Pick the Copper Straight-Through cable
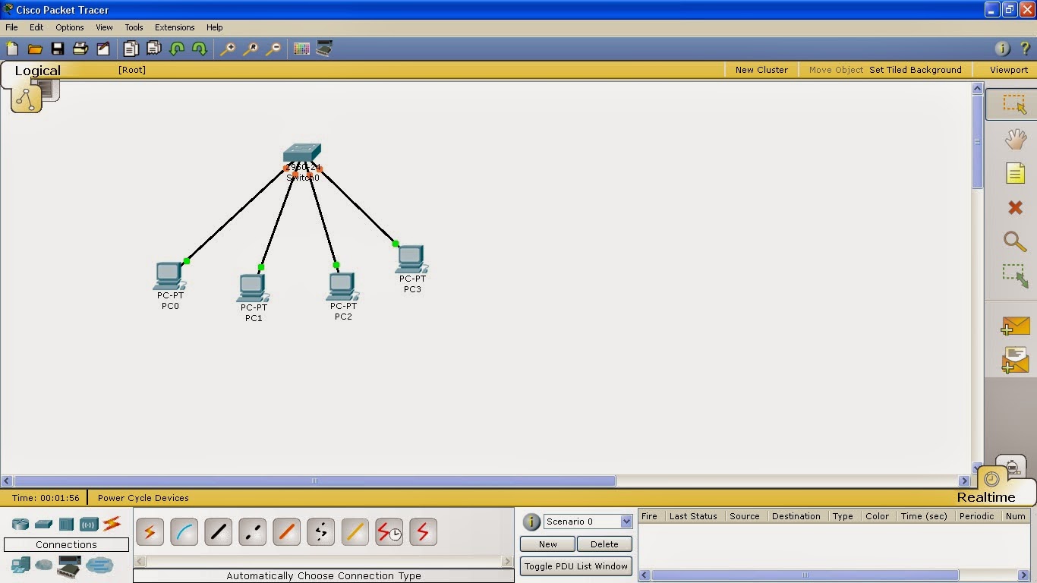1037x583 pixels. 218,532
